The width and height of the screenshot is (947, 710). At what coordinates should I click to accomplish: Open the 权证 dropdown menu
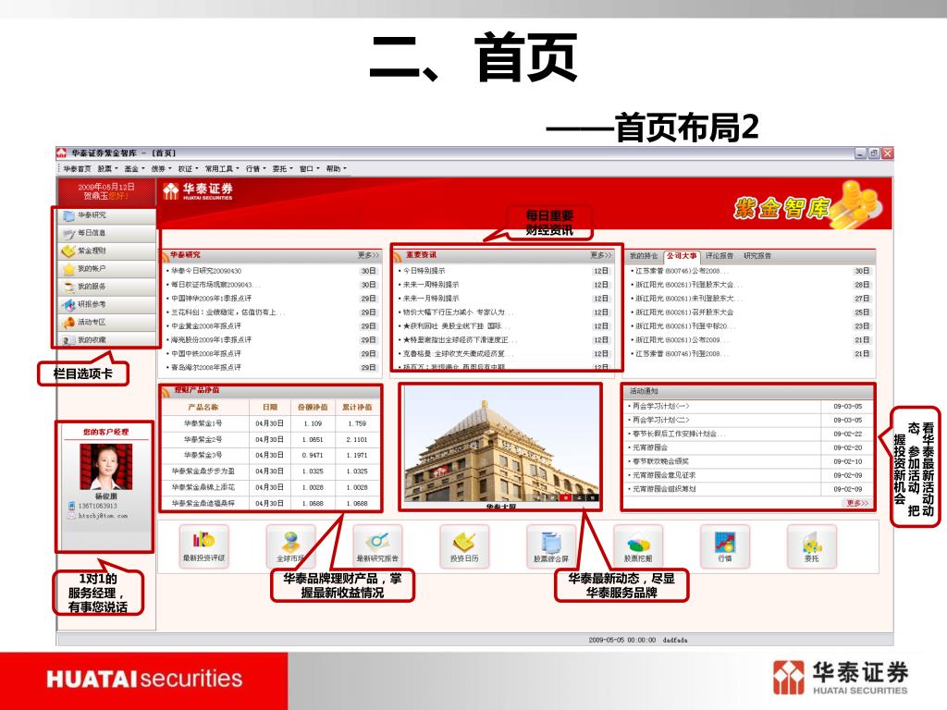coord(189,169)
